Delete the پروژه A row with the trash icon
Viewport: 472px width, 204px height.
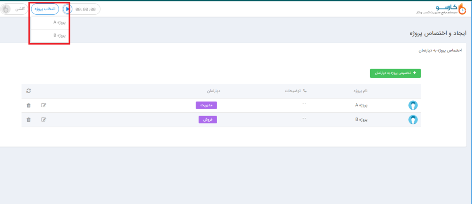[x=29, y=105]
